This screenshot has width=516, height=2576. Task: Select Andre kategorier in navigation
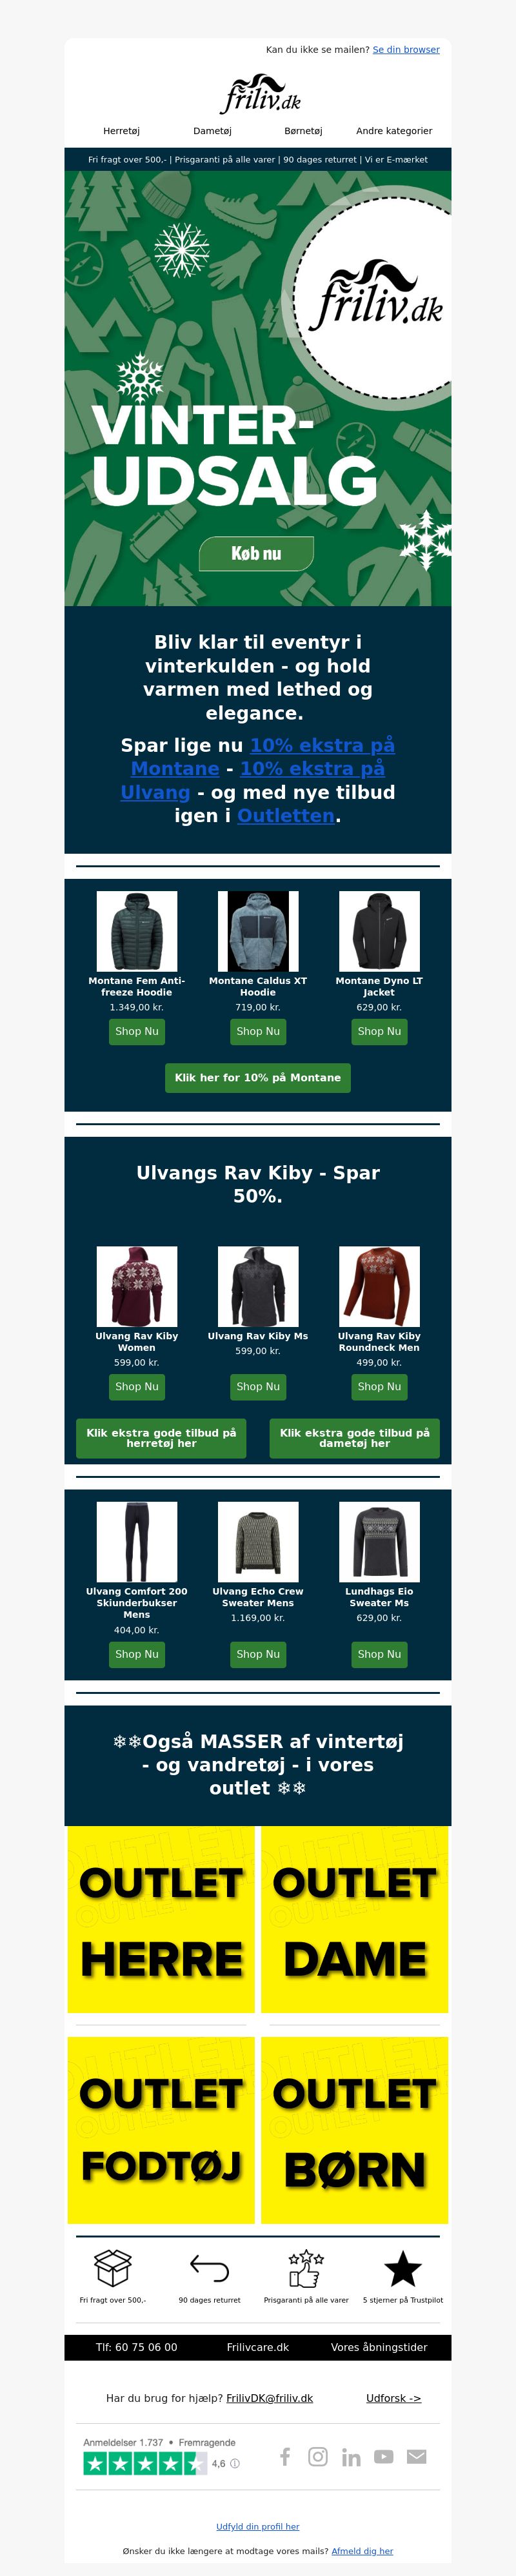(394, 131)
